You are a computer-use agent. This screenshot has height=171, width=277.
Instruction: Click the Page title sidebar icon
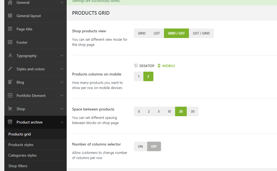10,29
